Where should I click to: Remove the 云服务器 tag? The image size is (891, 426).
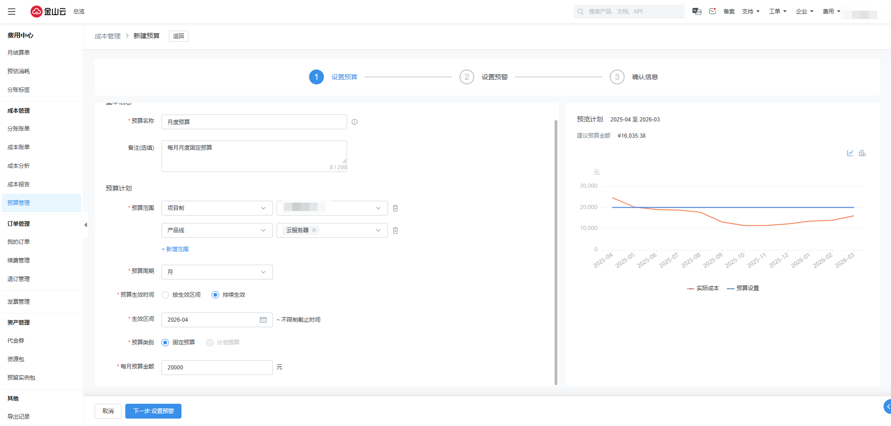pyautogui.click(x=314, y=230)
